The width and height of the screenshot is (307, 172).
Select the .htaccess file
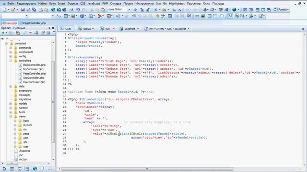coord(24,151)
